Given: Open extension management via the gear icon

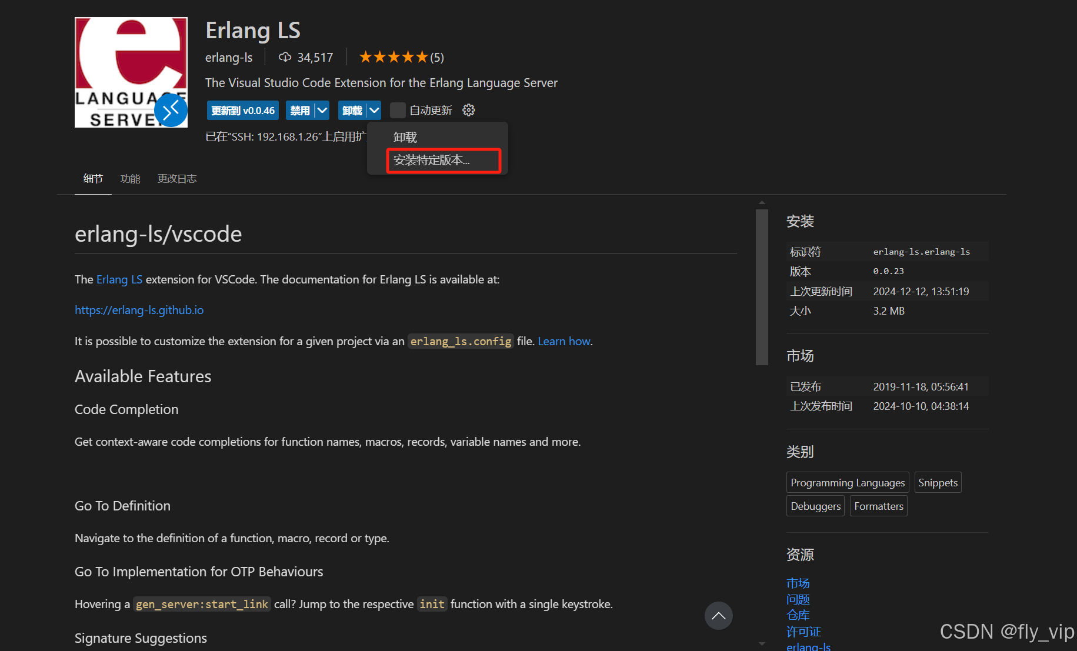Looking at the screenshot, I should click(469, 110).
